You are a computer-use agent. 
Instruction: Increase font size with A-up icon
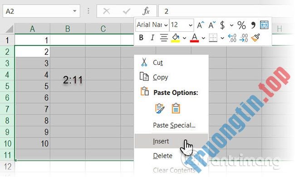click(x=200, y=25)
